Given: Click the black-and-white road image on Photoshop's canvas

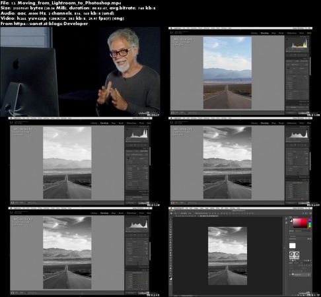Looking at the screenshot, I should pos(227,256).
